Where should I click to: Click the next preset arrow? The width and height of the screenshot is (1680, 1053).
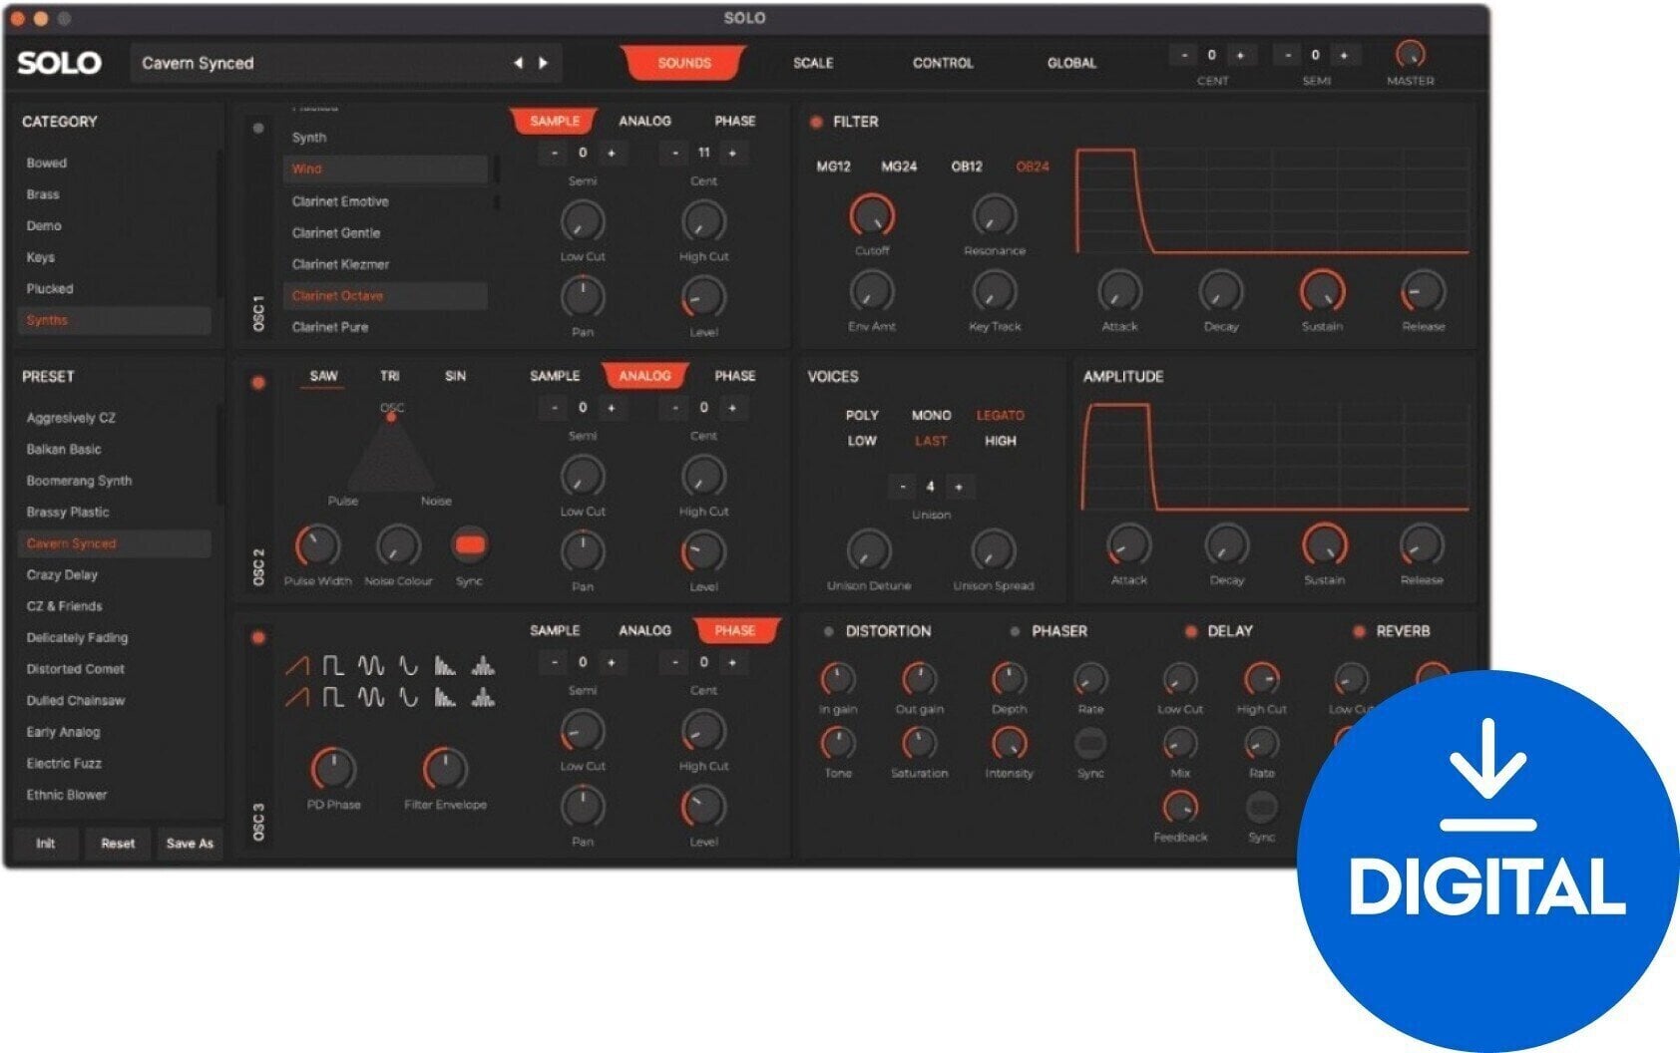pos(544,63)
